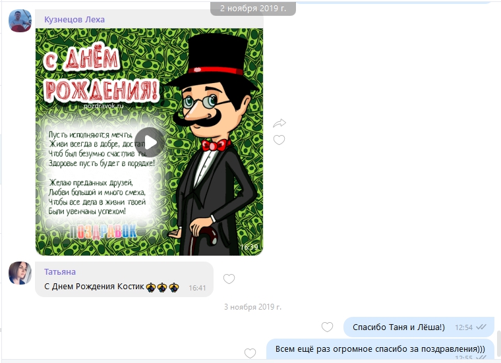Viewport: 501px width, 363px height.
Task: Click the '3 ноября 2019 г.' date separator
Action: (252, 307)
